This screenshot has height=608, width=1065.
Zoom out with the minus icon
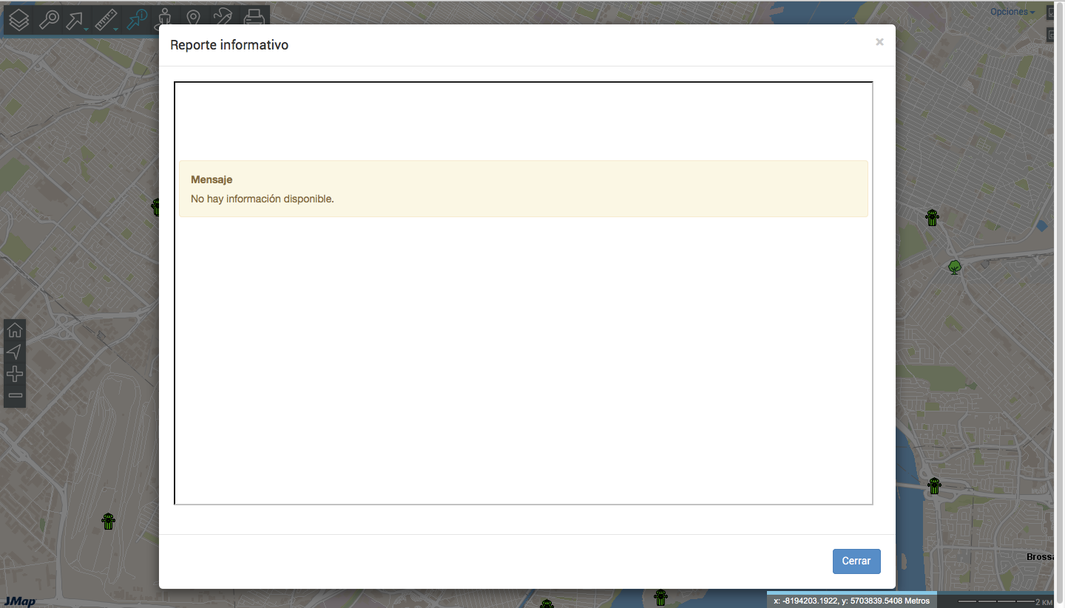15,395
